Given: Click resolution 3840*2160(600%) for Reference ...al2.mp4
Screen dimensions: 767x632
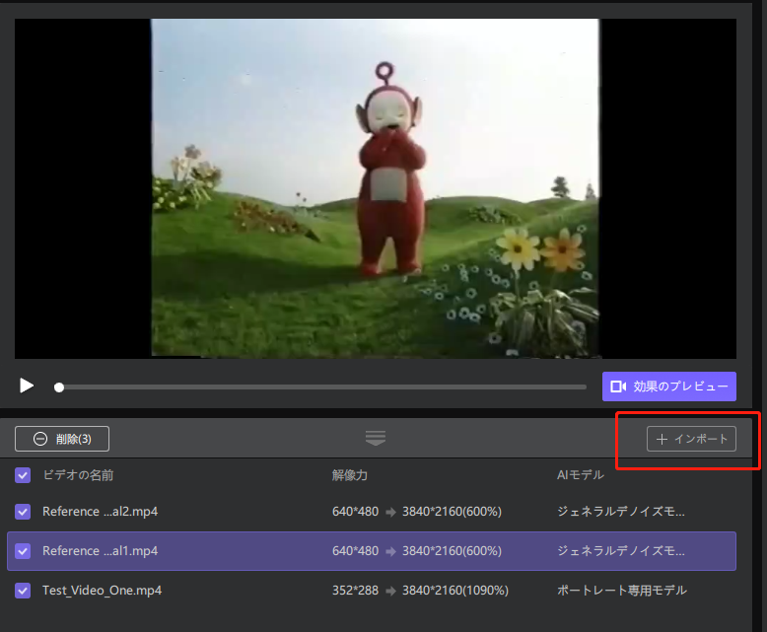Looking at the screenshot, I should pos(452,512).
